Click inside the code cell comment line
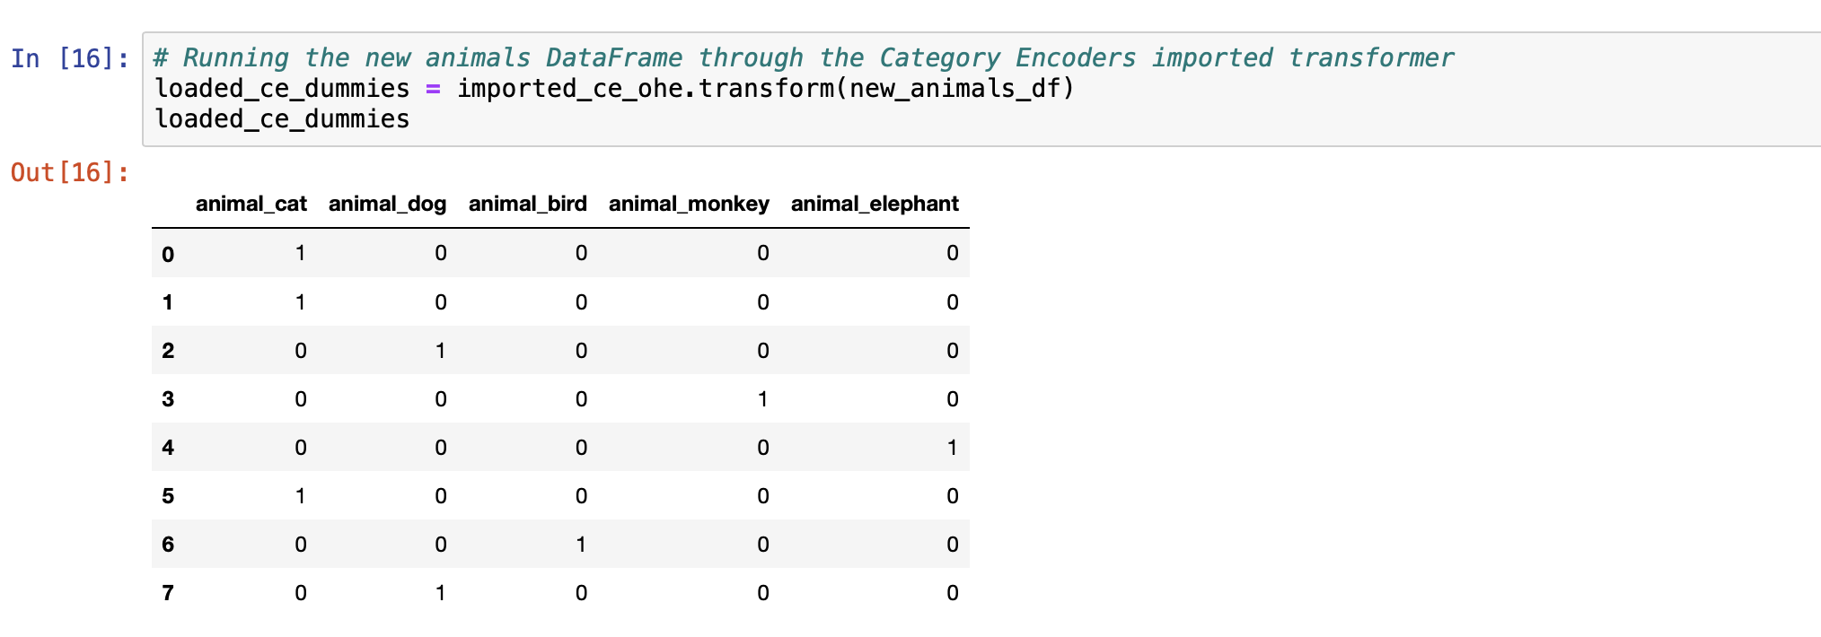The width and height of the screenshot is (1821, 637). point(804,58)
